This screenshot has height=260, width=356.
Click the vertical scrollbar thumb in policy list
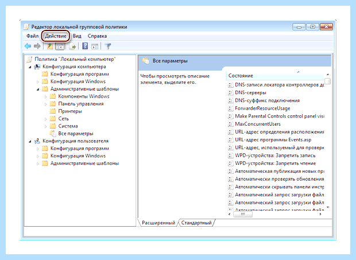[x=328, y=81]
